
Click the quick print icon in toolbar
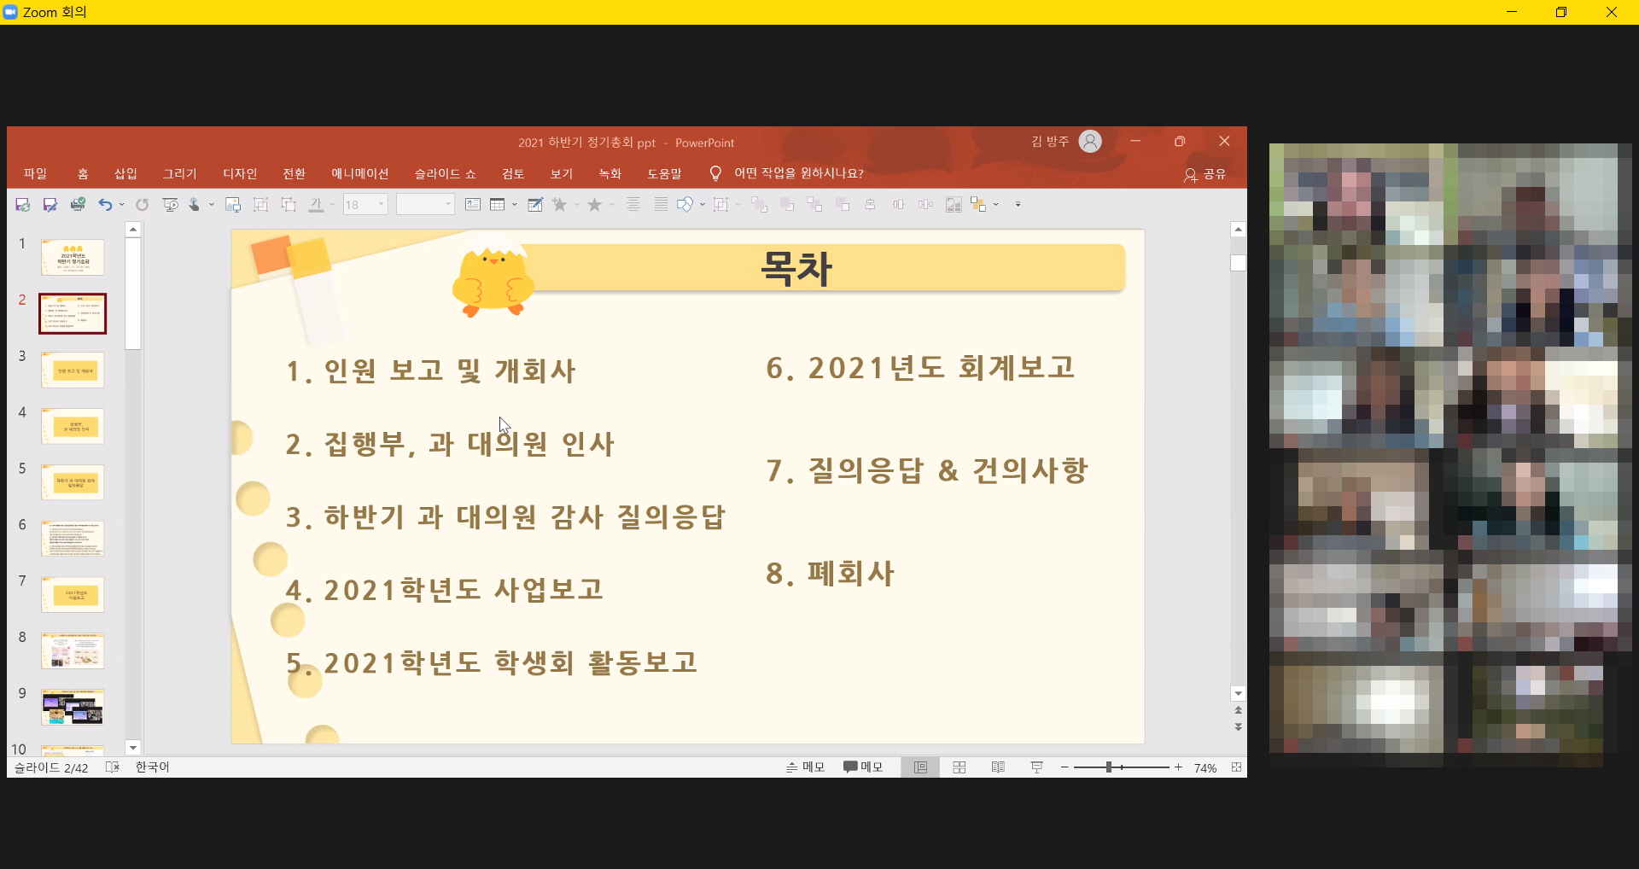(78, 205)
